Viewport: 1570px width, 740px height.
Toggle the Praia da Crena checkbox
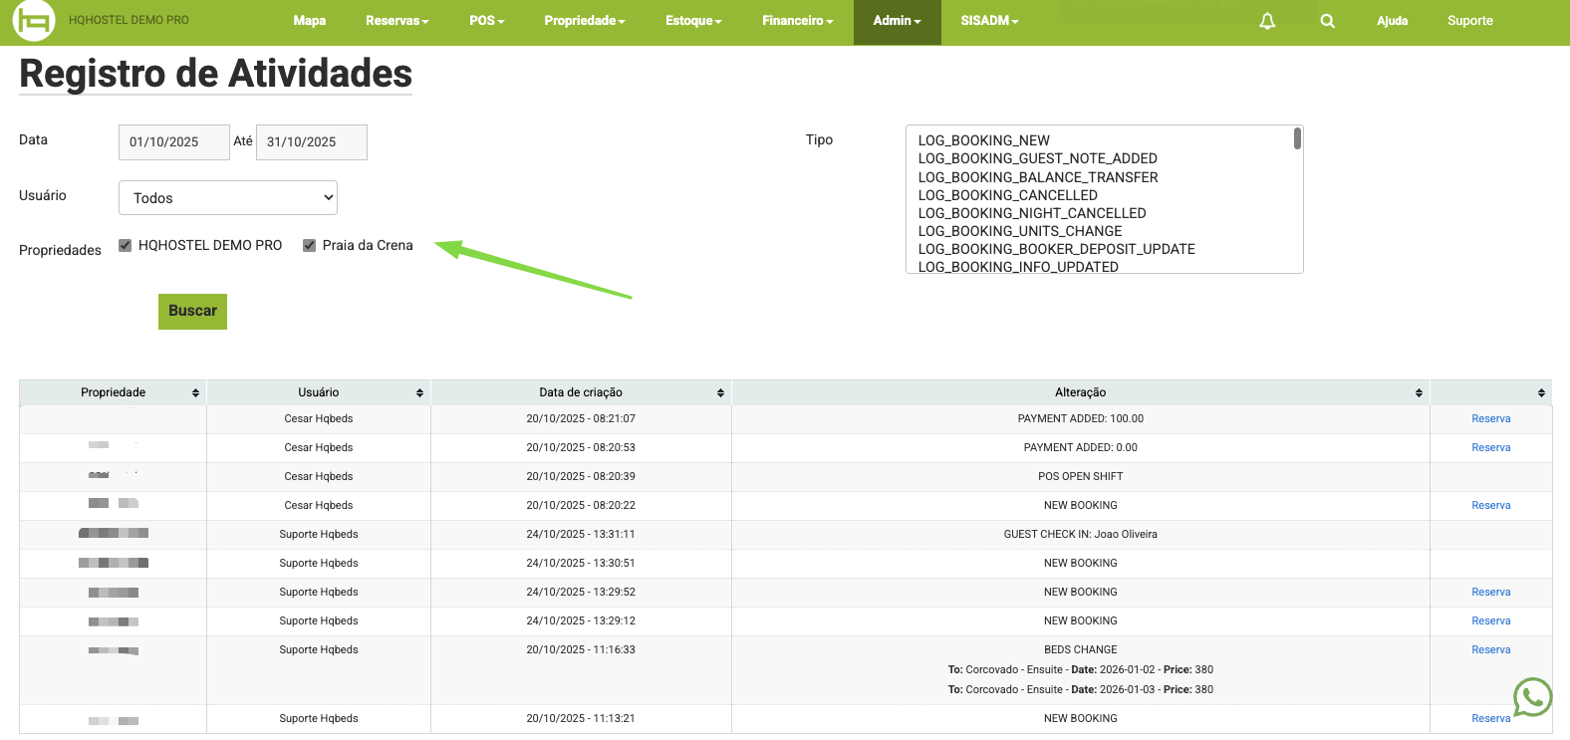[310, 246]
